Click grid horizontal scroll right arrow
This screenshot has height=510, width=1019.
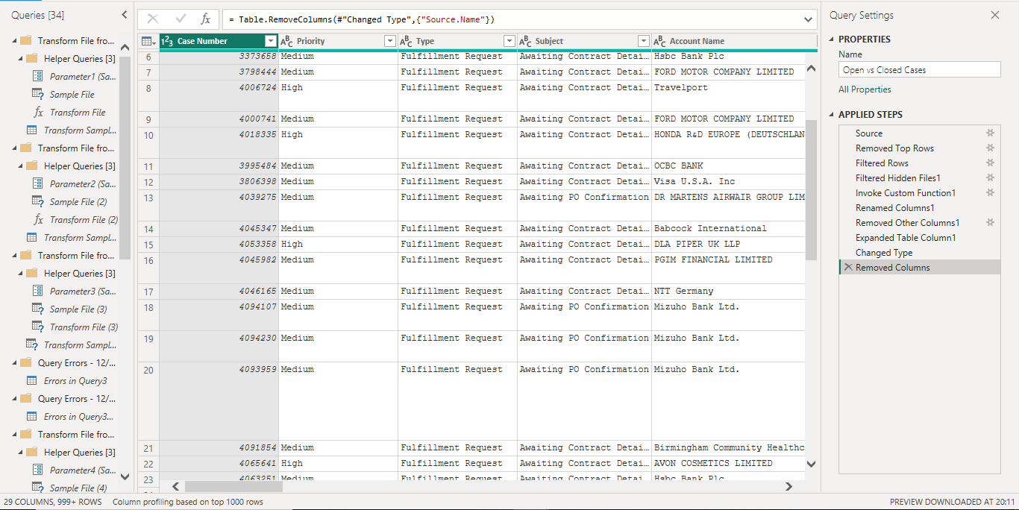click(788, 486)
